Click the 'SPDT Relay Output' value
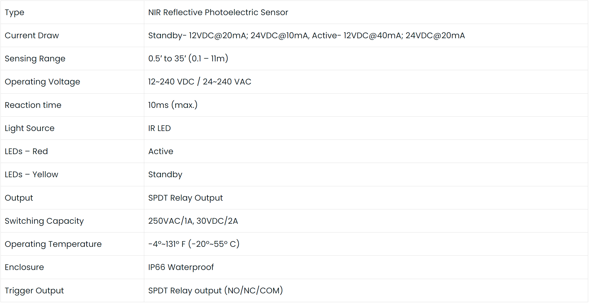This screenshot has height=303, width=589. [185, 198]
